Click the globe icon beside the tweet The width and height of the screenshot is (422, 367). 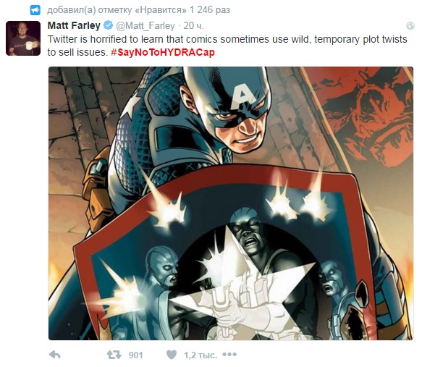click(x=410, y=26)
